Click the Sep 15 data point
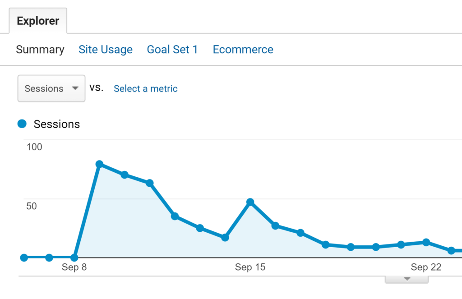The width and height of the screenshot is (462, 299). point(250,202)
